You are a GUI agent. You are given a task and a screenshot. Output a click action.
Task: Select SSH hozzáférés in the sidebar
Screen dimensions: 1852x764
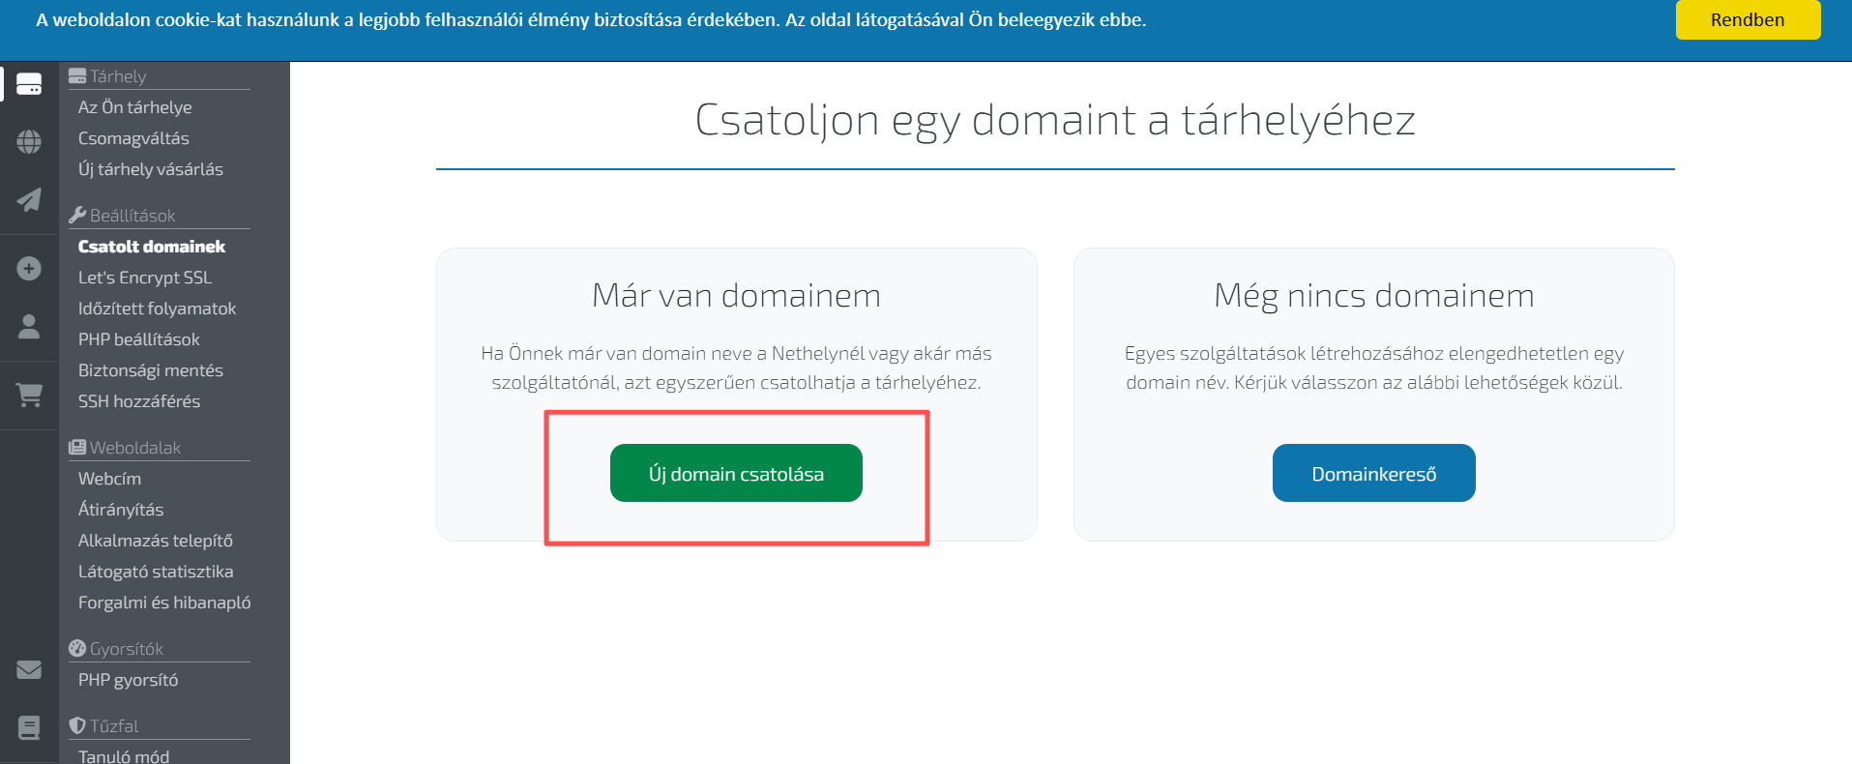pyautogui.click(x=139, y=401)
